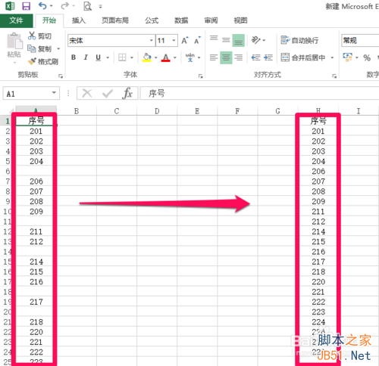Image resolution: width=379 pixels, height=366 pixels.
Task: Click the Undo arrow icon
Action: click(42, 5)
